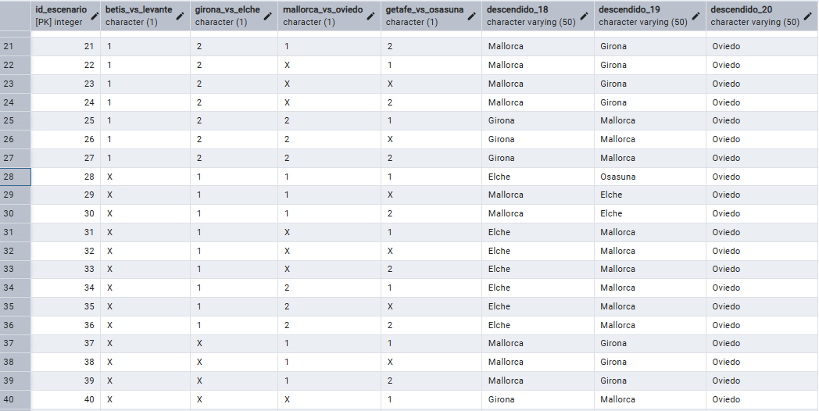The image size is (819, 411).
Task: Select row header 21
Action: [15, 46]
